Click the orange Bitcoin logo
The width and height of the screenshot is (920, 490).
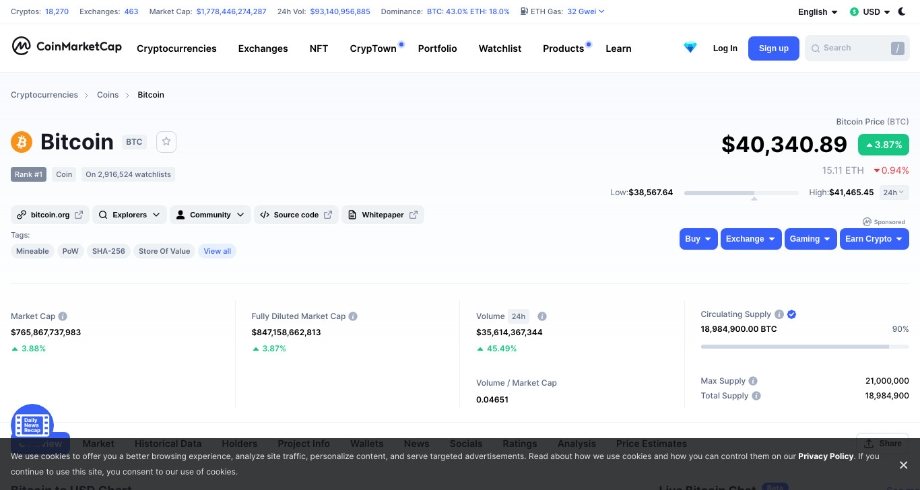[22, 142]
